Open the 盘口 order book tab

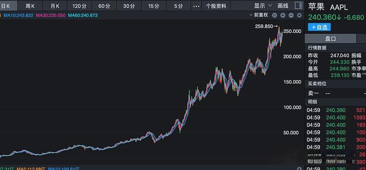(x=330, y=38)
